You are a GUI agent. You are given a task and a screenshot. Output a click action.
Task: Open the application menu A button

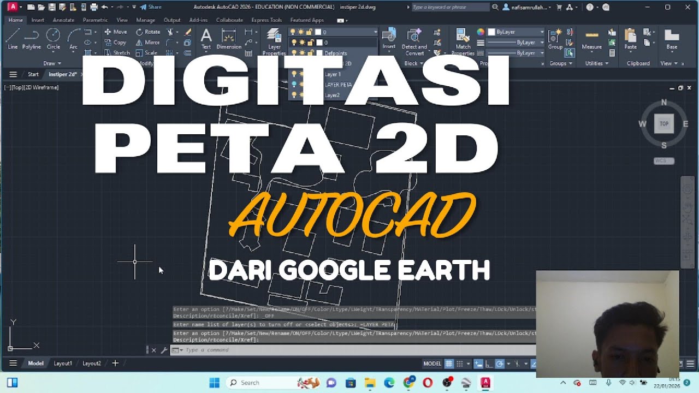click(x=13, y=7)
